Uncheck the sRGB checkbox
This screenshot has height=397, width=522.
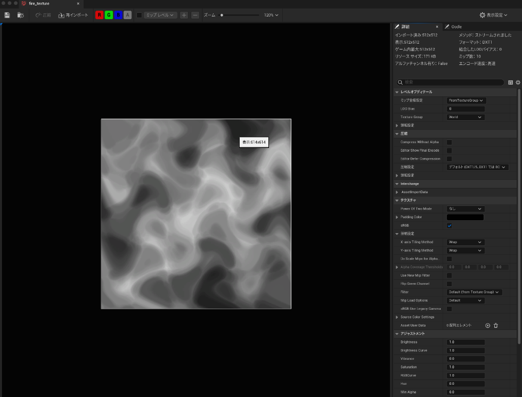pyautogui.click(x=449, y=225)
